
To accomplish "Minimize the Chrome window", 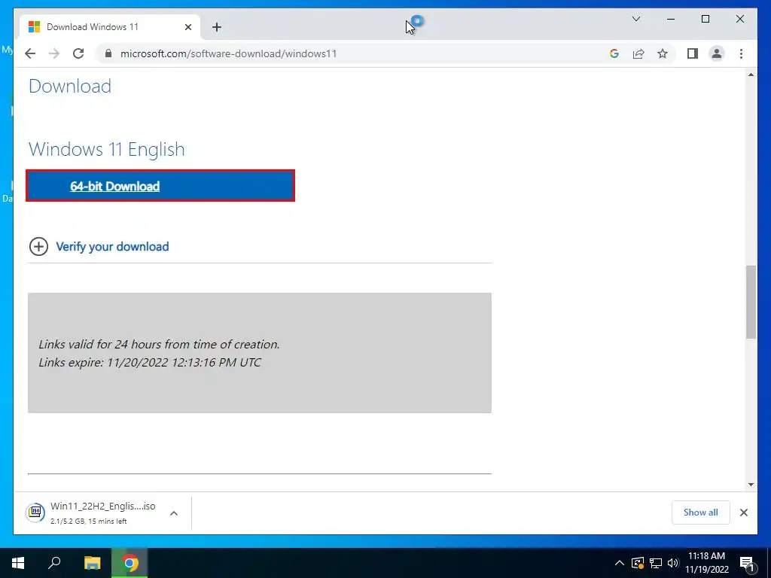I will (671, 19).
